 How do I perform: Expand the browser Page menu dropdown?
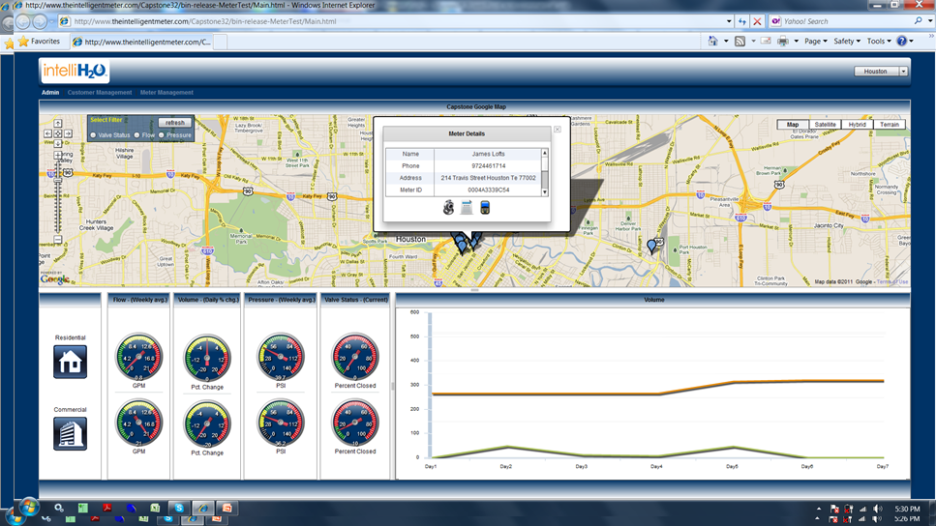tap(815, 42)
